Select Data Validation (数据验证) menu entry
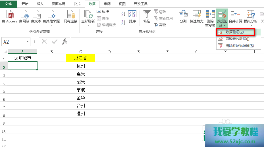The image size is (264, 147). click(236, 32)
